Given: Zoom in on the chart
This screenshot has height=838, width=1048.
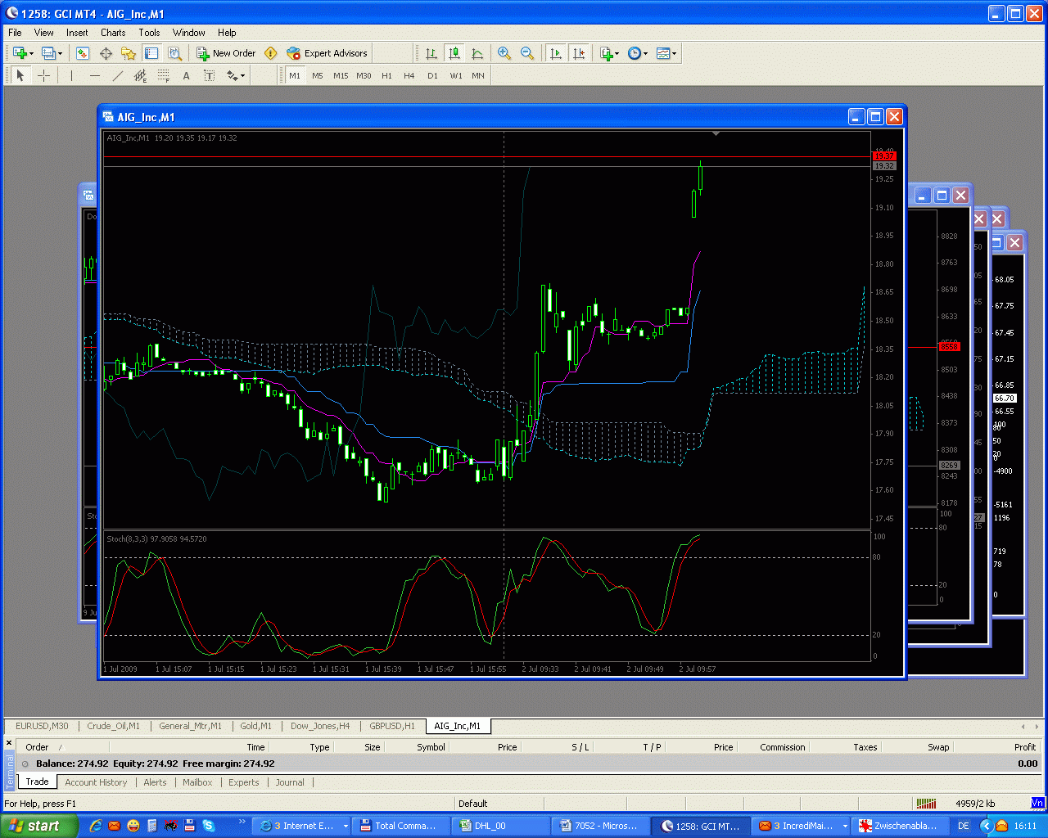Looking at the screenshot, I should coord(504,53).
